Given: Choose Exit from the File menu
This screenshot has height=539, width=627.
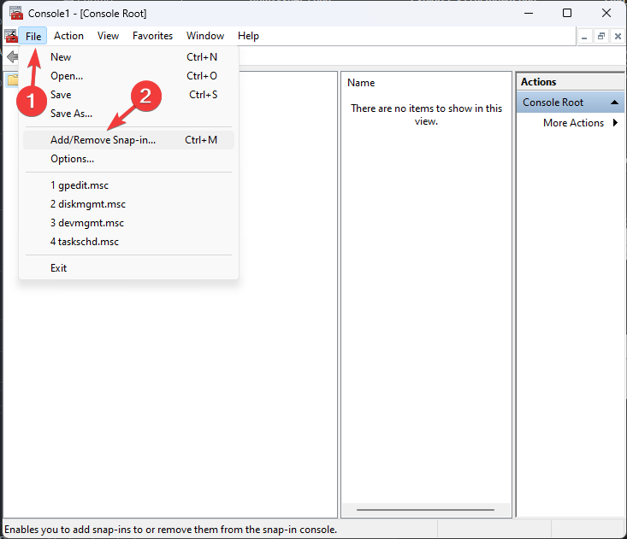Looking at the screenshot, I should tap(128, 268).
